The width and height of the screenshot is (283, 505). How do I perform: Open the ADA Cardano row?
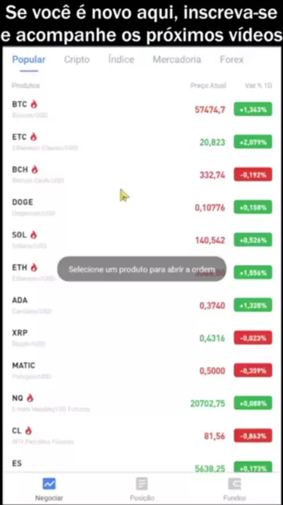(x=141, y=305)
